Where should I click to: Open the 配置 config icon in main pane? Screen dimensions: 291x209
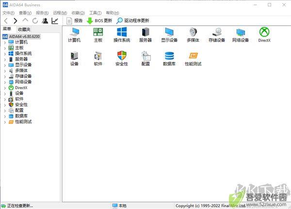145,59
